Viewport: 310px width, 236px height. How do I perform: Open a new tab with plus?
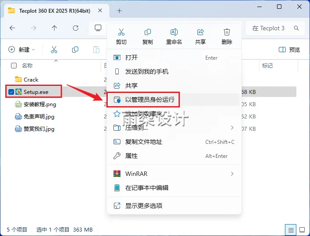[120, 11]
